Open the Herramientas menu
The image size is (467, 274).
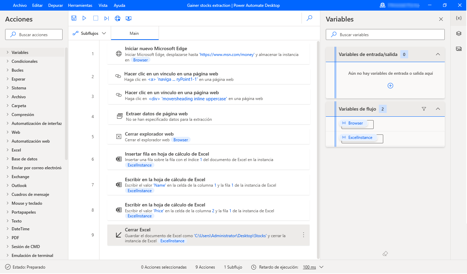click(x=80, y=5)
